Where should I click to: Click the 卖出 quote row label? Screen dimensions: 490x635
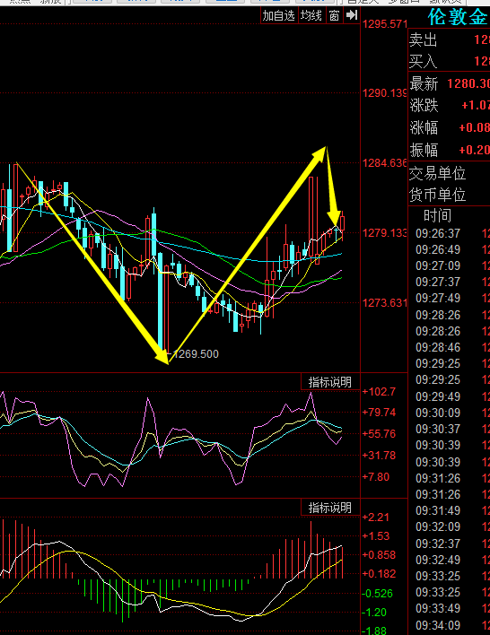424,39
